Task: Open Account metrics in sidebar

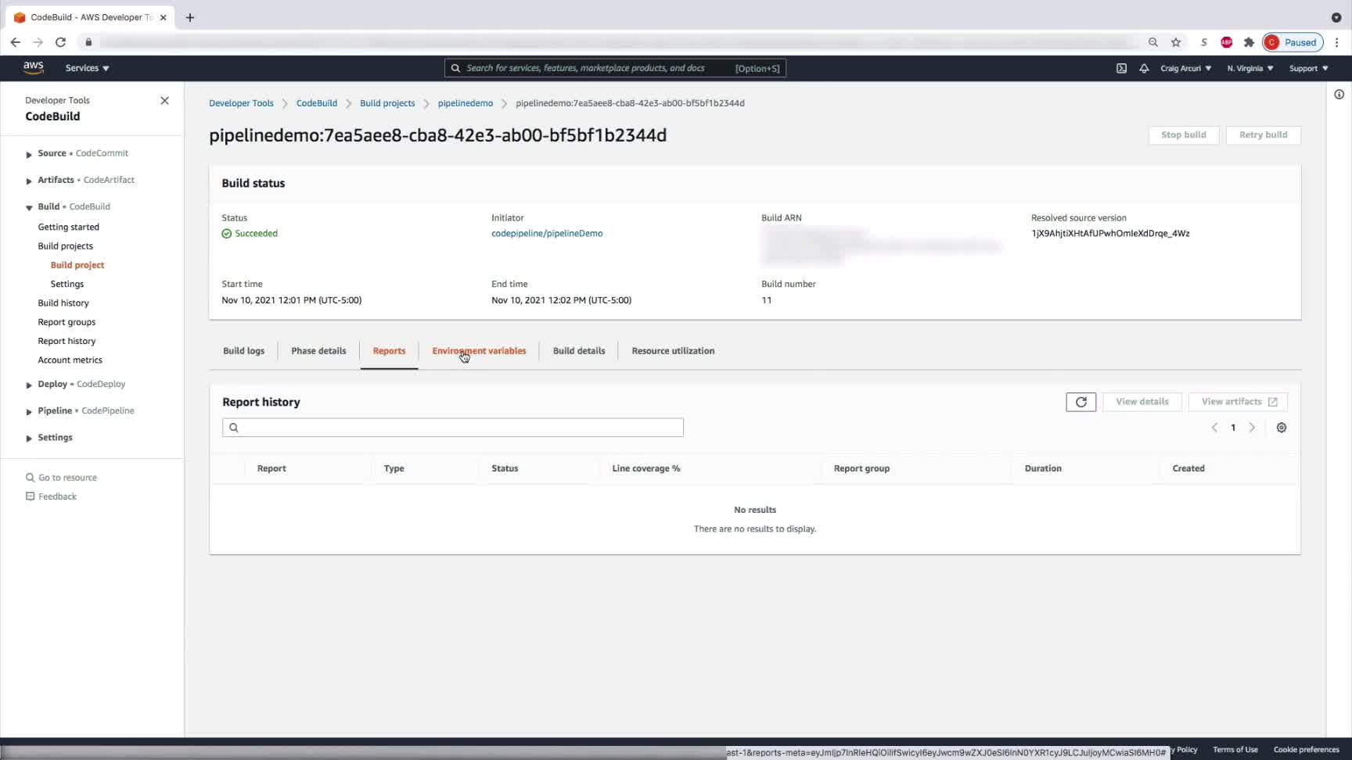Action: [x=70, y=360]
